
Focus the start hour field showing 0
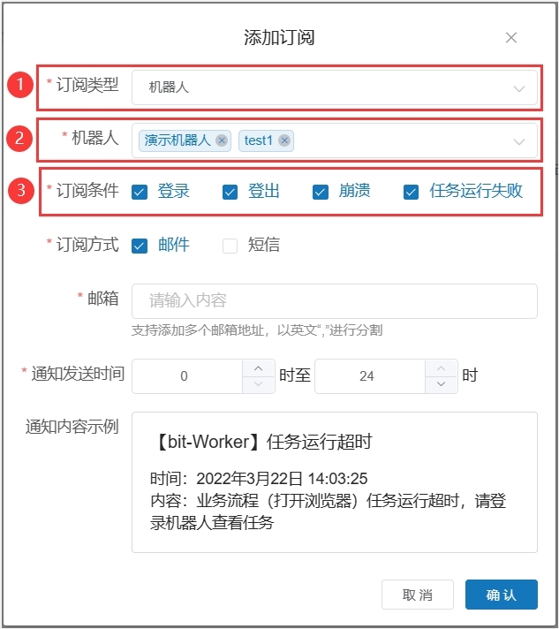coord(185,376)
